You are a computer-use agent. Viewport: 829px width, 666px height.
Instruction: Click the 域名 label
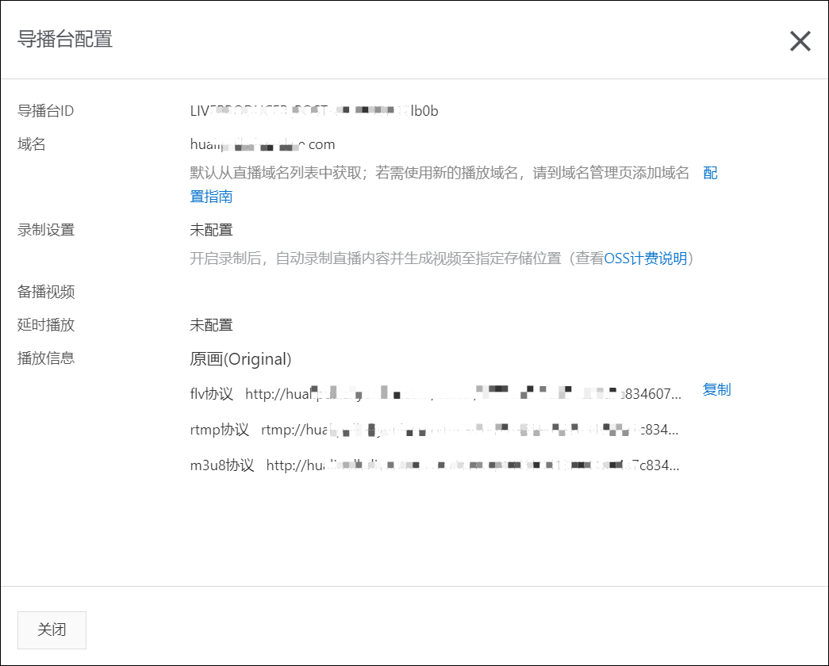coord(31,144)
